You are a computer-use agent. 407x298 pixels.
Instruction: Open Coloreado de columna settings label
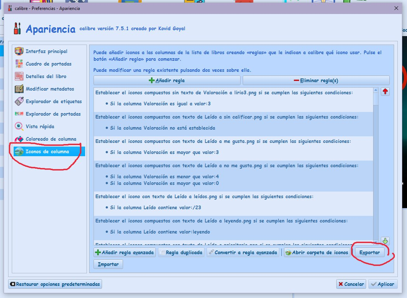(51, 139)
